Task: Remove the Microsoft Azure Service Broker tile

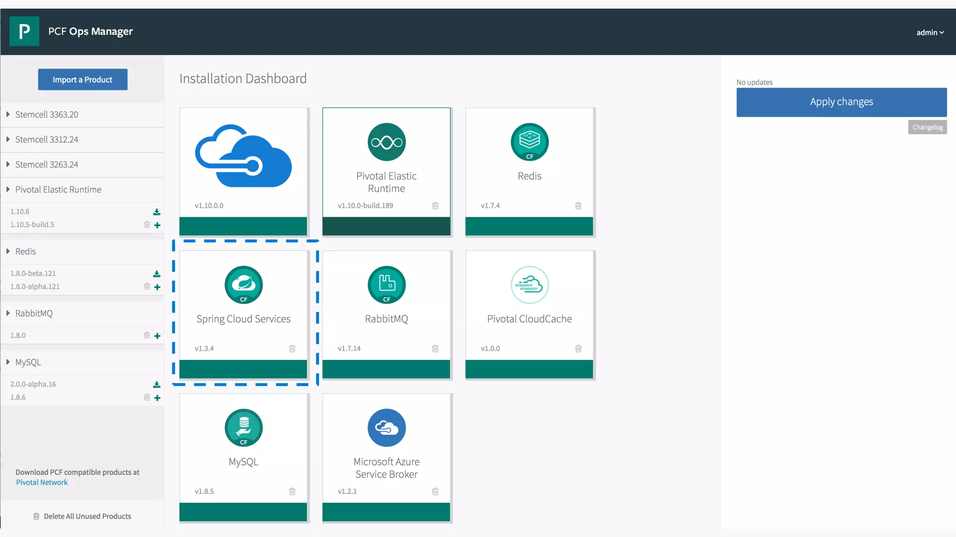Action: pyautogui.click(x=435, y=491)
